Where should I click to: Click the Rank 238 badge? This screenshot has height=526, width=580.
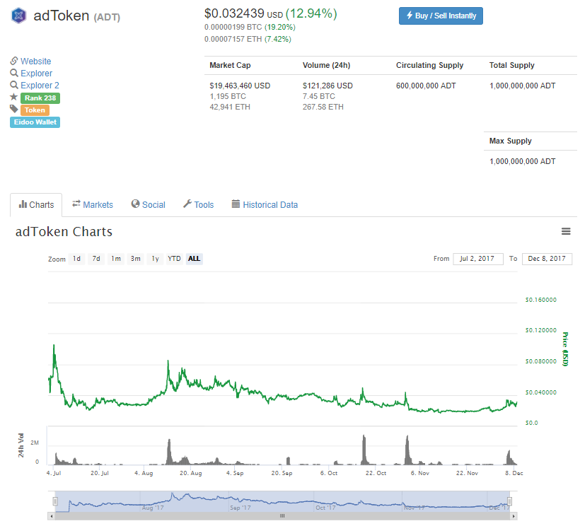tap(40, 98)
